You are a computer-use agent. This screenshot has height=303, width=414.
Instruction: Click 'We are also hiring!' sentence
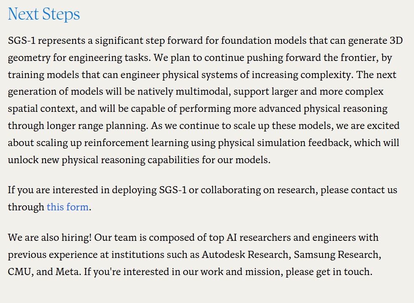pyautogui.click(x=50, y=237)
